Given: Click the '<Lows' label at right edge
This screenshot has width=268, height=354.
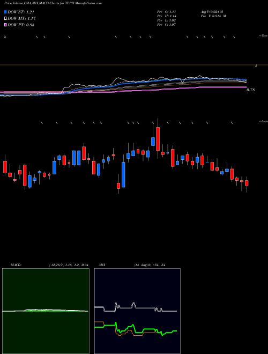Looking at the screenshot, I should [x=264, y=121].
